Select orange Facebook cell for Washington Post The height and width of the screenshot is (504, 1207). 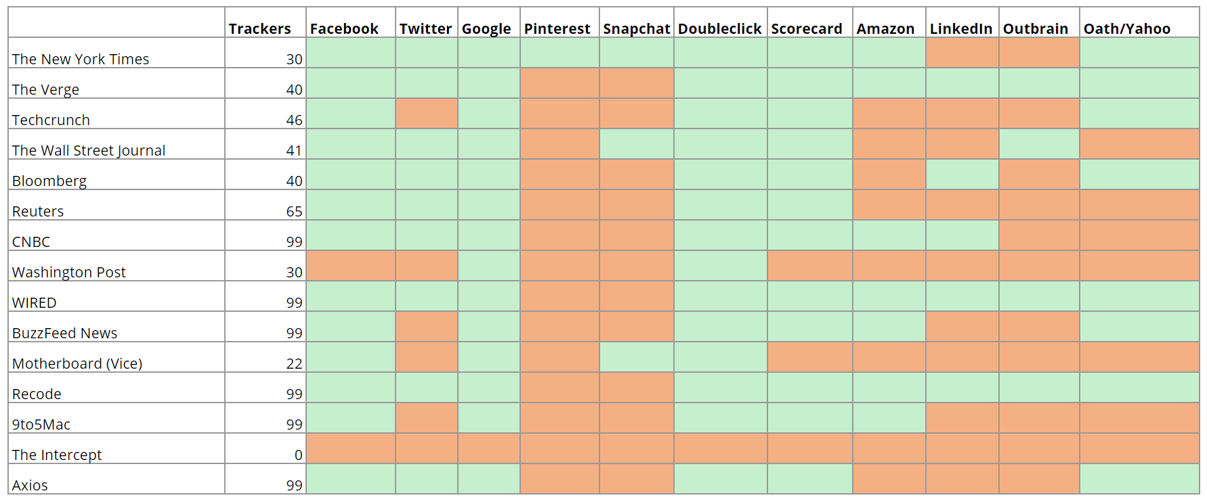(x=351, y=266)
